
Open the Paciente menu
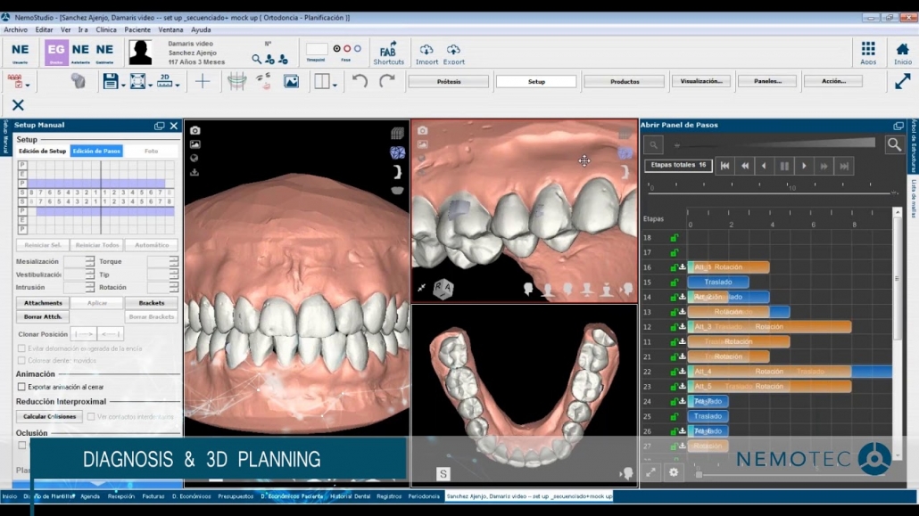click(137, 30)
